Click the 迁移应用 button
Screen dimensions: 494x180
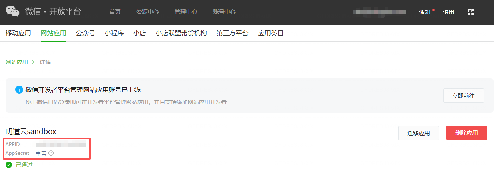418,133
